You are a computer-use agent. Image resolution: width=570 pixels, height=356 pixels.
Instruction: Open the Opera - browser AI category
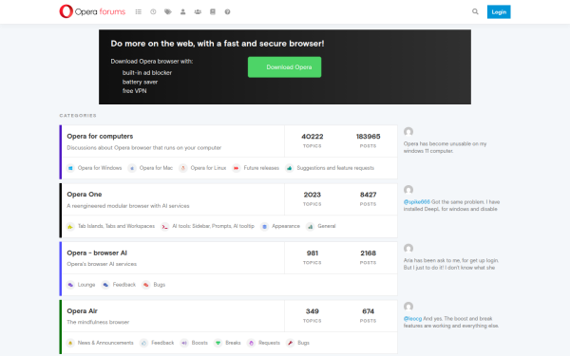[97, 253]
